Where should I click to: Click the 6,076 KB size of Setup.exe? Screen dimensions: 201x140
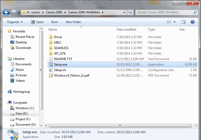coord(191,65)
